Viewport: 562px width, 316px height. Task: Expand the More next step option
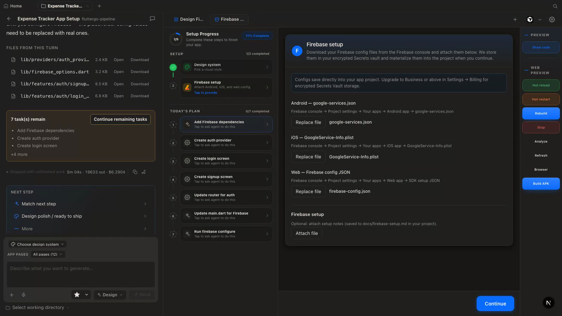tap(80, 229)
